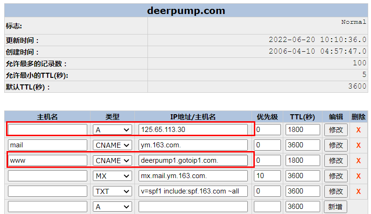Open the TXT type dropdown
Viewport: 371px width, 214px height.
pyautogui.click(x=112, y=192)
